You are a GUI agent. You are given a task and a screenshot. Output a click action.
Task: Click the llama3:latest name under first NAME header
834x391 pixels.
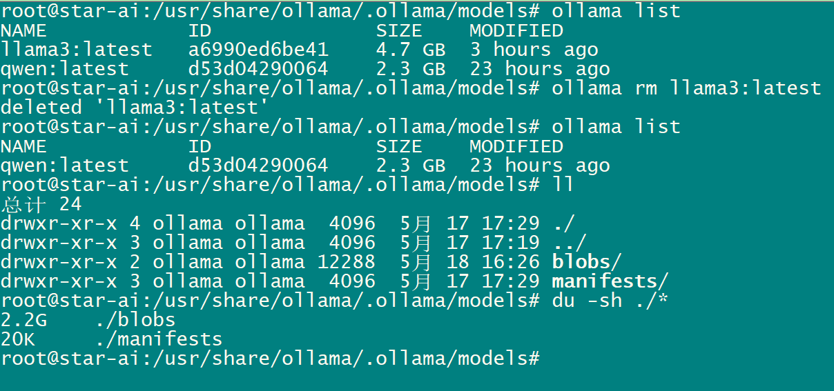tap(76, 50)
